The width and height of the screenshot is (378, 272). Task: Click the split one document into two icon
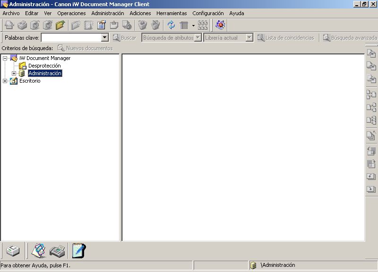click(x=371, y=107)
